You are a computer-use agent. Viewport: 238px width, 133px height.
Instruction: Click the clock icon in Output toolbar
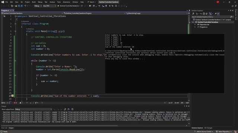point(73,109)
